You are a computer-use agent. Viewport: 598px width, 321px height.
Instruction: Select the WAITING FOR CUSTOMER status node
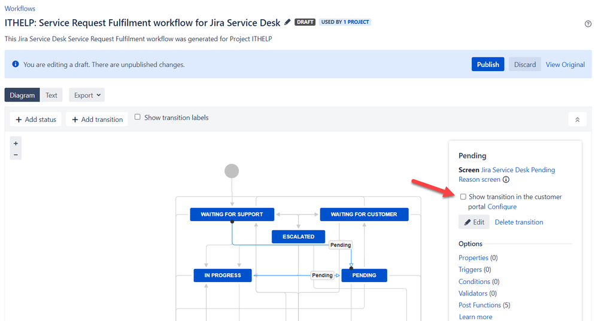coord(364,215)
